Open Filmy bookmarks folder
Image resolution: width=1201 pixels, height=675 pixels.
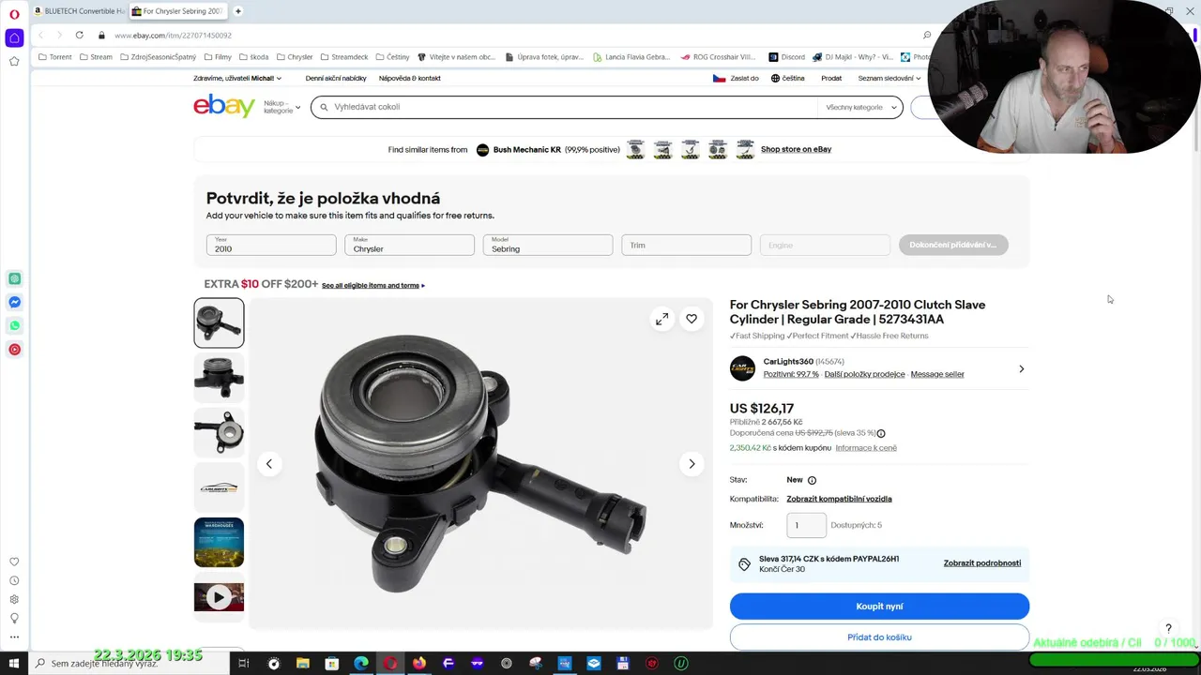217,56
